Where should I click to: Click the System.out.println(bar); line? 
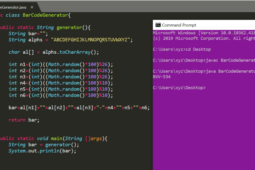click(x=42, y=151)
